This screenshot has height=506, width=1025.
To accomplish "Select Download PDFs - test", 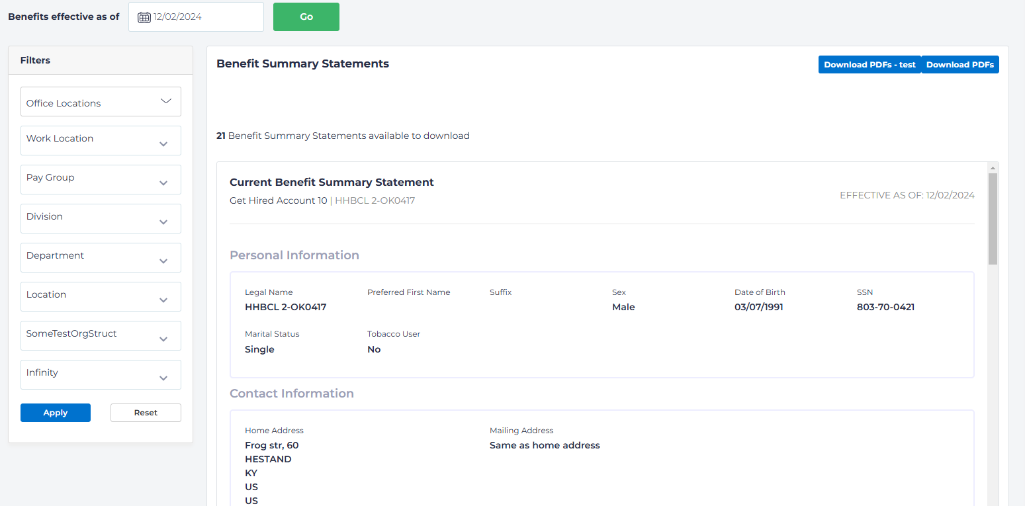I will 869,64.
